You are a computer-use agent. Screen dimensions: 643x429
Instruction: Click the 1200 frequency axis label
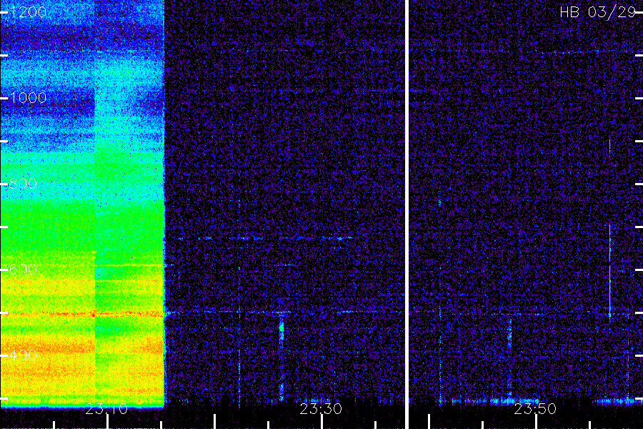point(29,12)
